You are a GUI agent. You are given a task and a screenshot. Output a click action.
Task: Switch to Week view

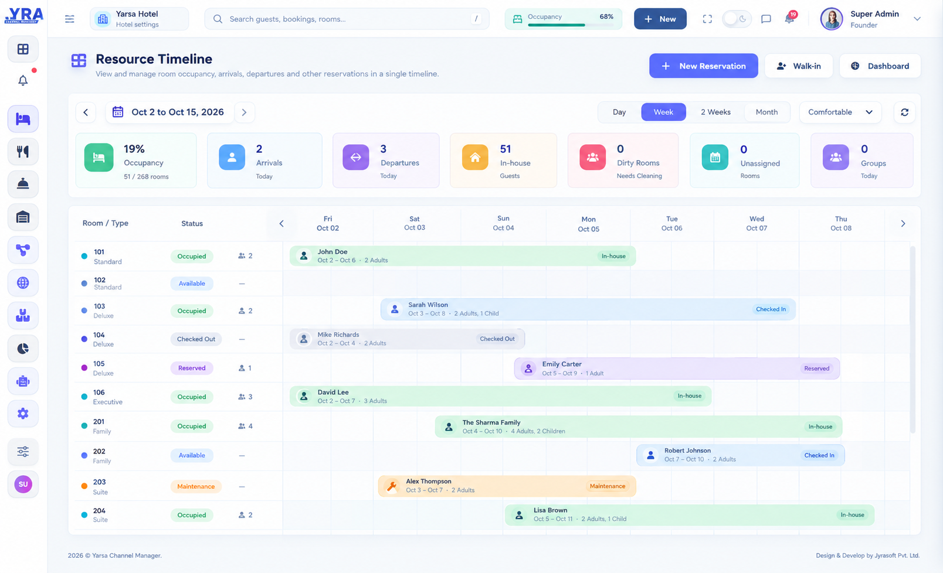click(663, 112)
